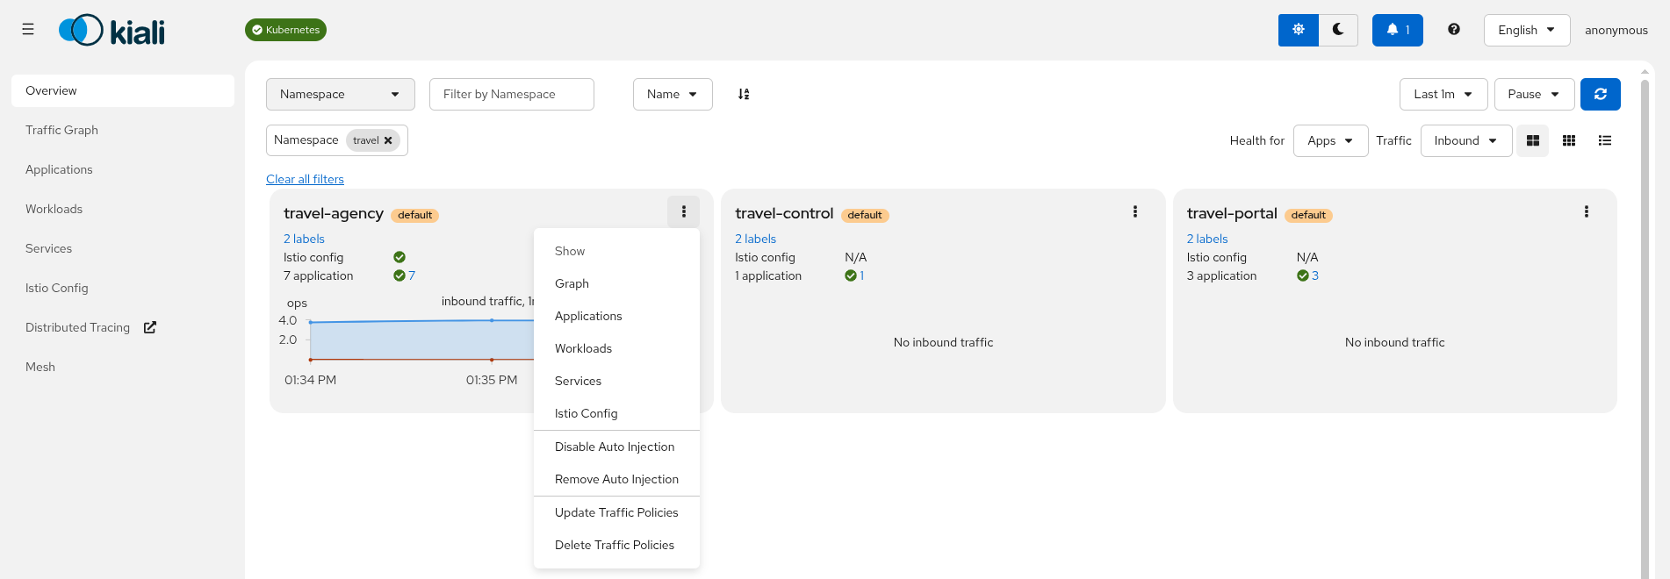Click the travel-control namespace title
The image size is (1670, 579).
(x=784, y=213)
